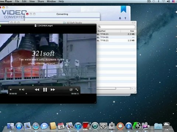Pause the video in QuickTime Player
Screen dimensions: 177x132
coord(45,90)
